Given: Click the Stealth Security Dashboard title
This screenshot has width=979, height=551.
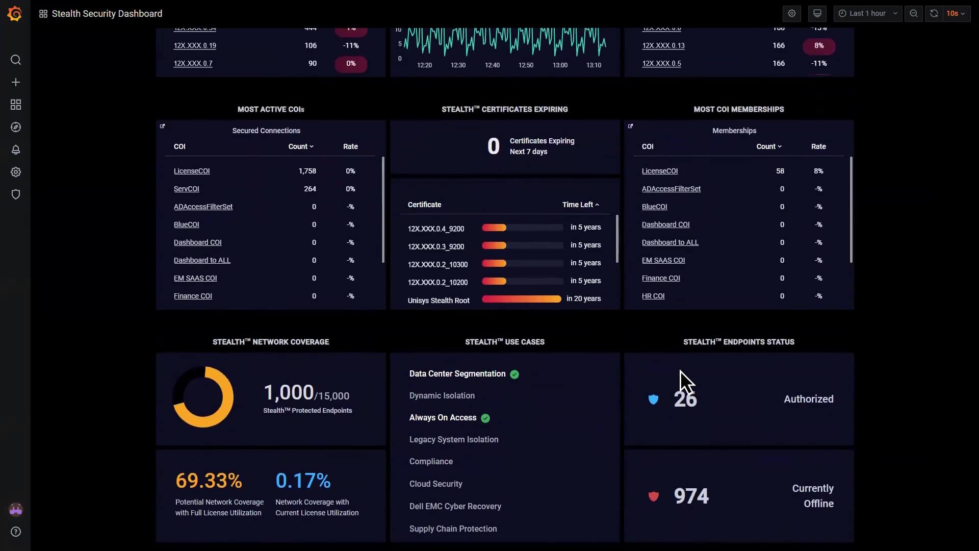Looking at the screenshot, I should 107,14.
